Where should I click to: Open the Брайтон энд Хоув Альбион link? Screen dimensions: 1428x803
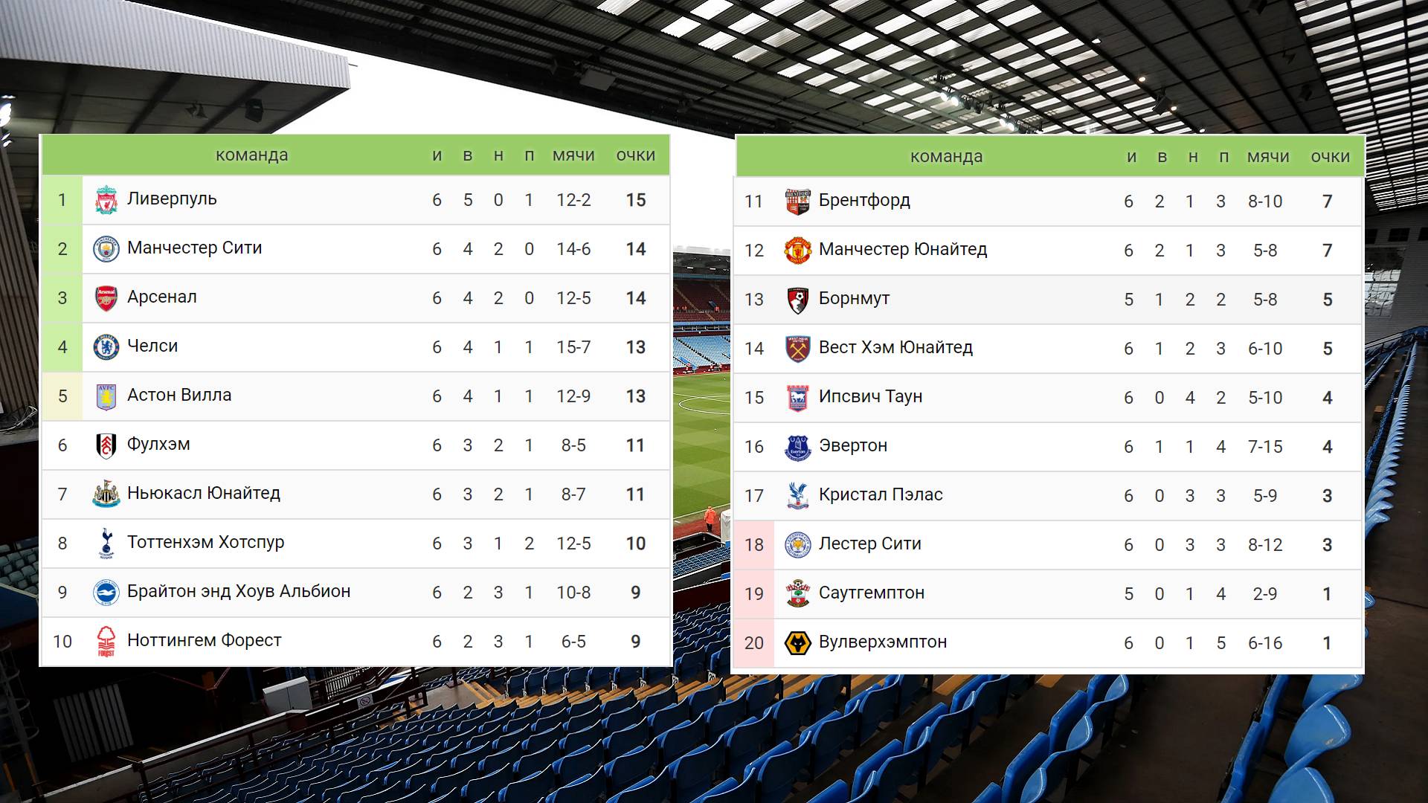pos(239,591)
